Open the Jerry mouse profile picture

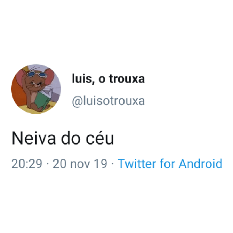point(36,89)
